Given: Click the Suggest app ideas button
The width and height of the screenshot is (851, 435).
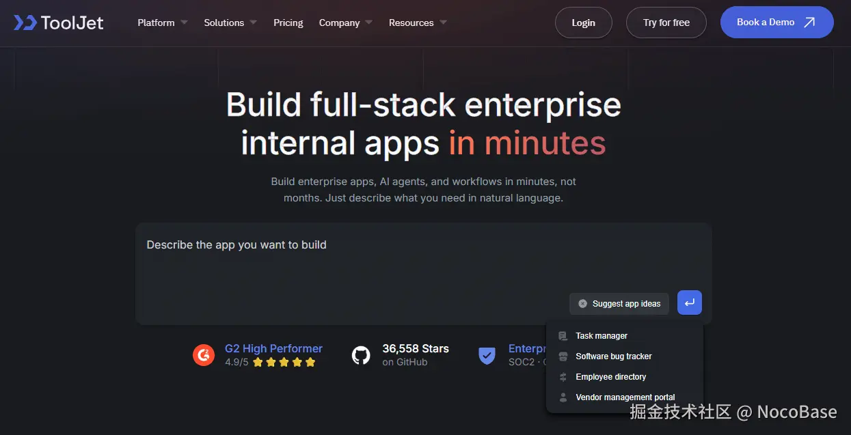Looking at the screenshot, I should pyautogui.click(x=619, y=304).
